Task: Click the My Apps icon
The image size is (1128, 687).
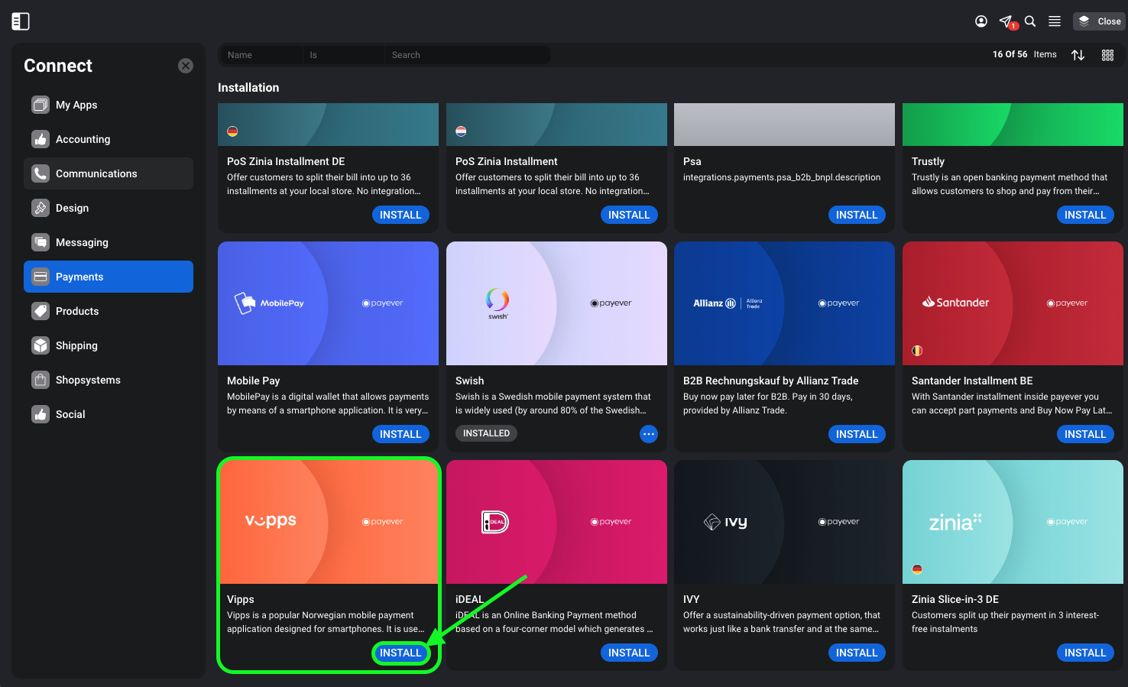Action: (x=41, y=105)
